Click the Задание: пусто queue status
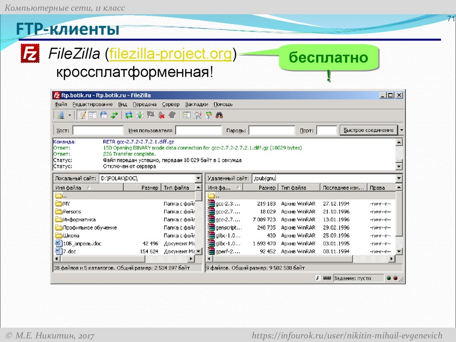This screenshot has width=456, height=342. coord(358,278)
